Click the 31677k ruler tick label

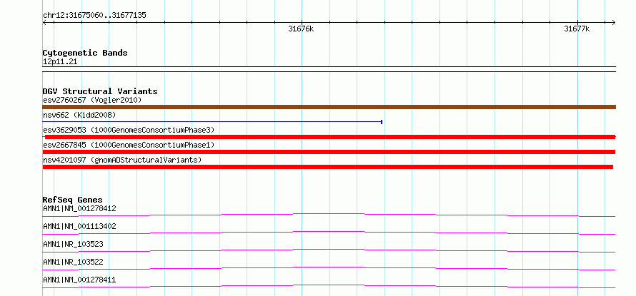tap(577, 29)
